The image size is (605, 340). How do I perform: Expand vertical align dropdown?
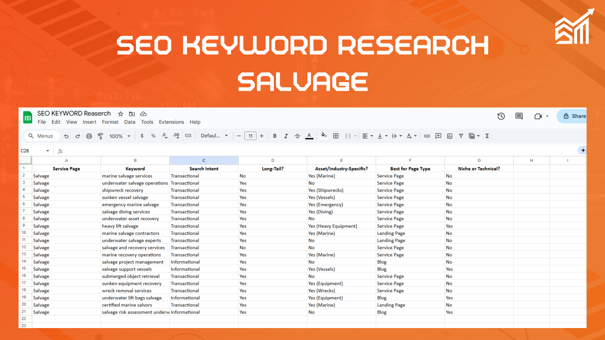(x=386, y=136)
